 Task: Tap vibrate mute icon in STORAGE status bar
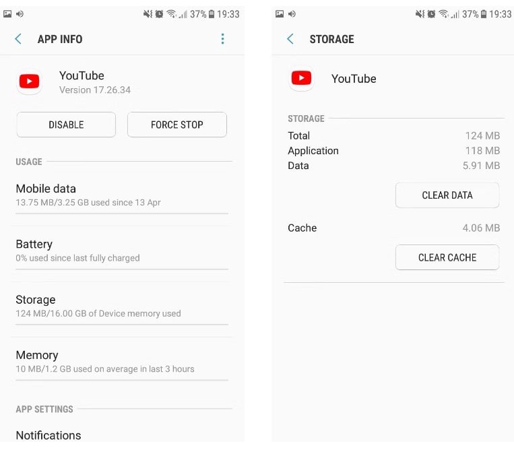420,13
